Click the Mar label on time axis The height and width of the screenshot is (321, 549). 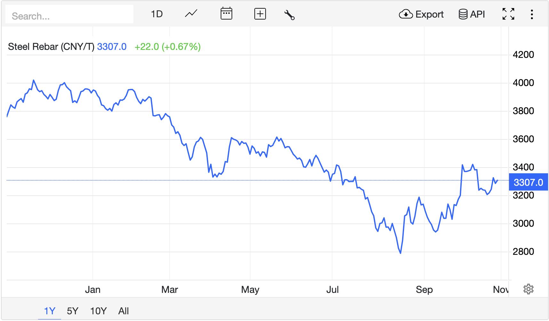[x=170, y=290]
